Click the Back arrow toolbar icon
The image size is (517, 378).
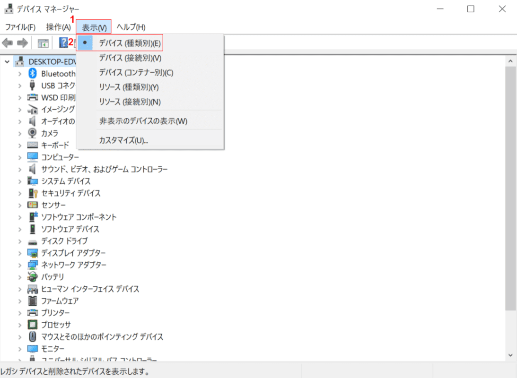(7, 43)
